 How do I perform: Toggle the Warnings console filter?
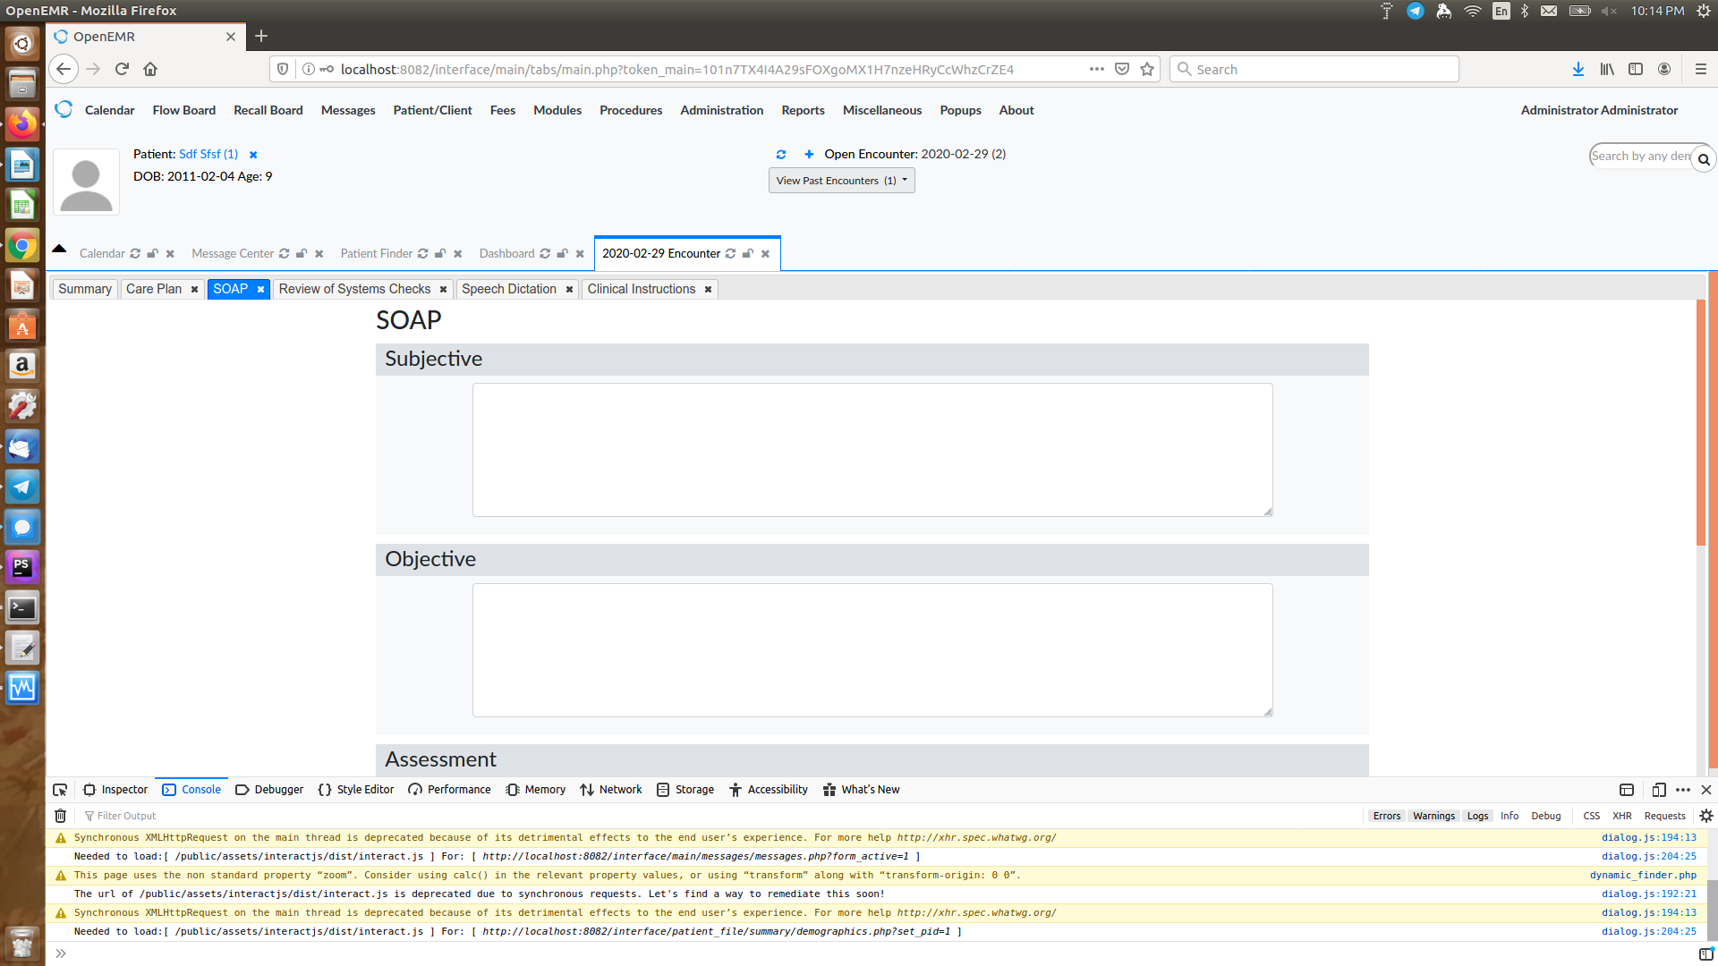tap(1433, 815)
